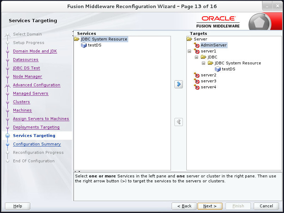Click the Cancel button
284x213 pixels.
(x=266, y=206)
